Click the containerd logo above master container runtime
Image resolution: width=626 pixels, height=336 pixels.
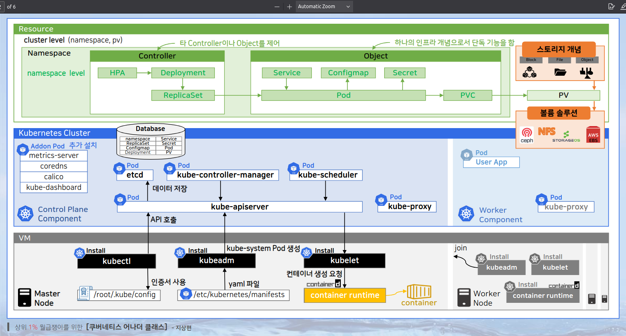[x=324, y=284]
